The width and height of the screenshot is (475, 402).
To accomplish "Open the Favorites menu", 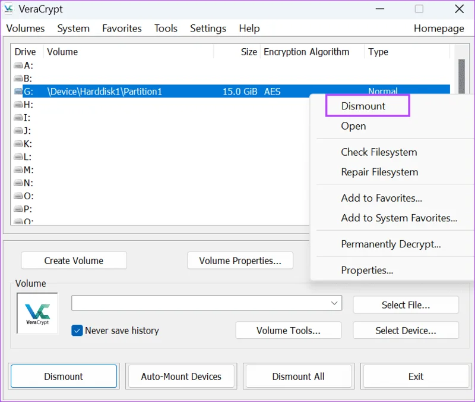I will coord(122,29).
